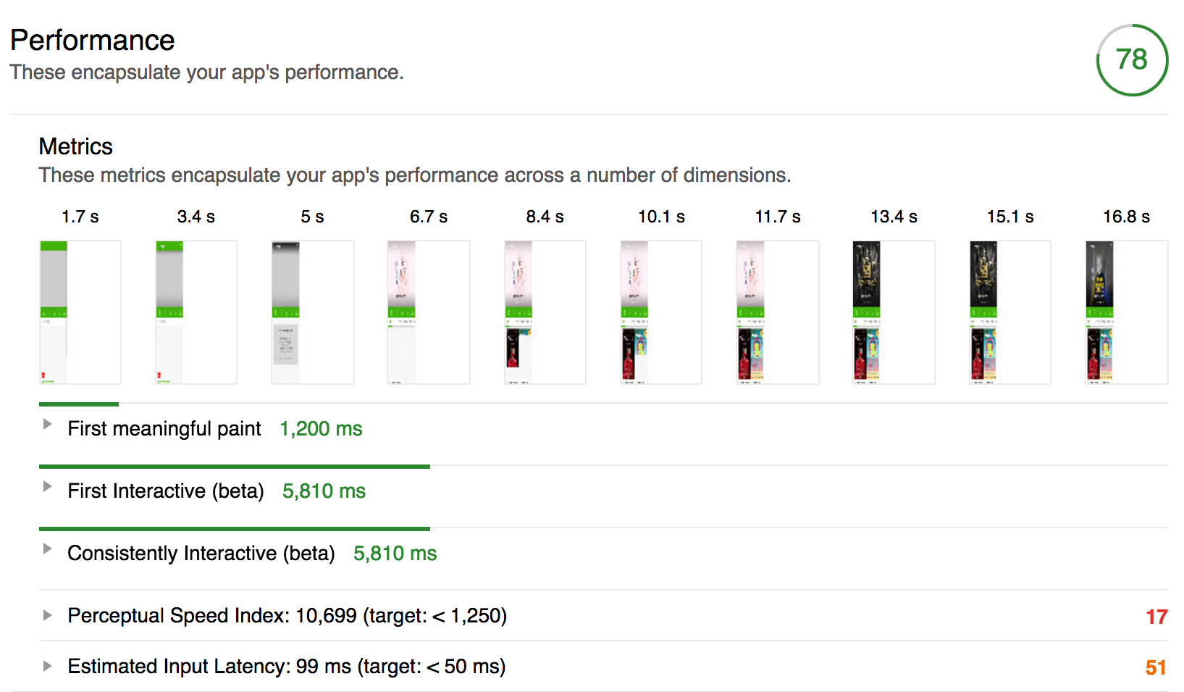Click the Perceptual Speed Index score 17
Viewport: 1184px width, 692px height.
[x=1156, y=617]
